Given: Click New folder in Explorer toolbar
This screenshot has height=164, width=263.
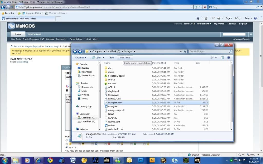Looking at the screenshot, I should [125, 58].
